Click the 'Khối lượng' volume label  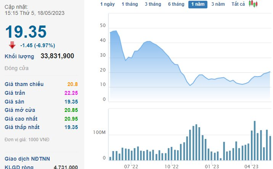click(19, 56)
